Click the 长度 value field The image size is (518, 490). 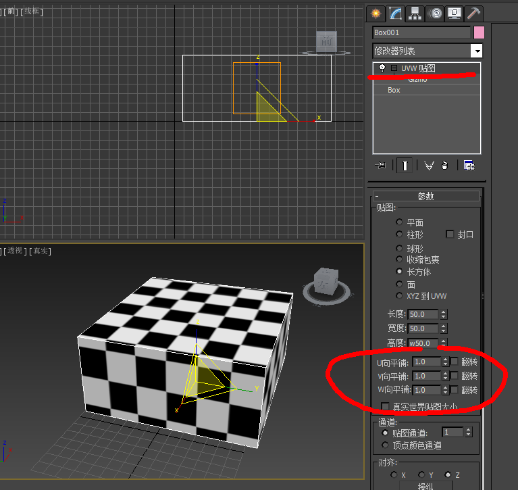click(x=423, y=314)
